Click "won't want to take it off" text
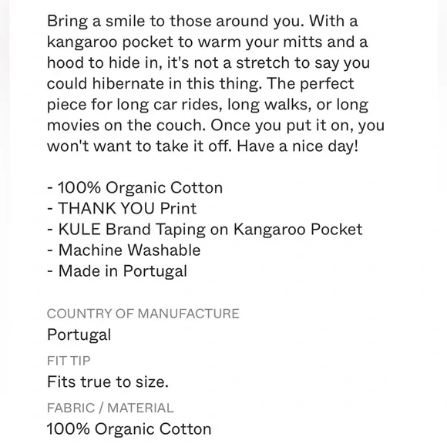The height and width of the screenshot is (447, 447). (139, 146)
